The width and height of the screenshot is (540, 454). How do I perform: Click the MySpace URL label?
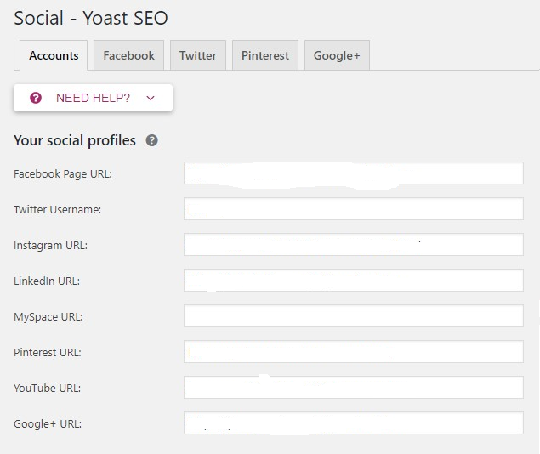pos(48,317)
